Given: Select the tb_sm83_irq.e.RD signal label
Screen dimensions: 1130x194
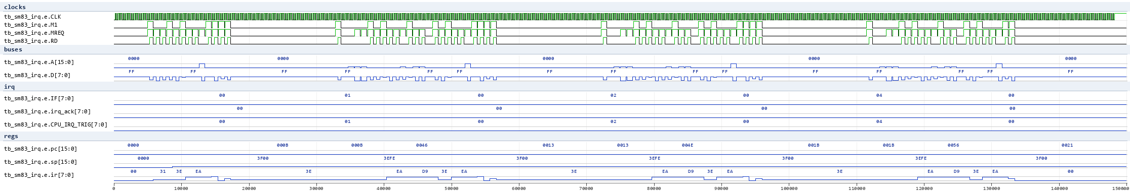Looking at the screenshot, I should (31, 41).
